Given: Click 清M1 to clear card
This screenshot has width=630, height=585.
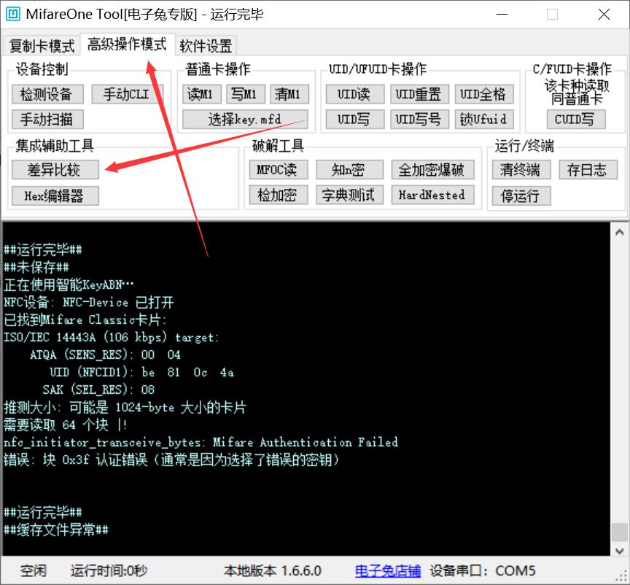Looking at the screenshot, I should (289, 94).
